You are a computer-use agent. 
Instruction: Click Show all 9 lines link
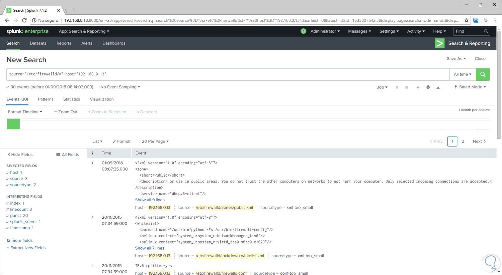tap(150, 200)
